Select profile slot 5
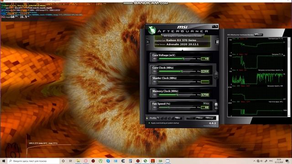Screen dimensions: 292x164 point(172,118)
